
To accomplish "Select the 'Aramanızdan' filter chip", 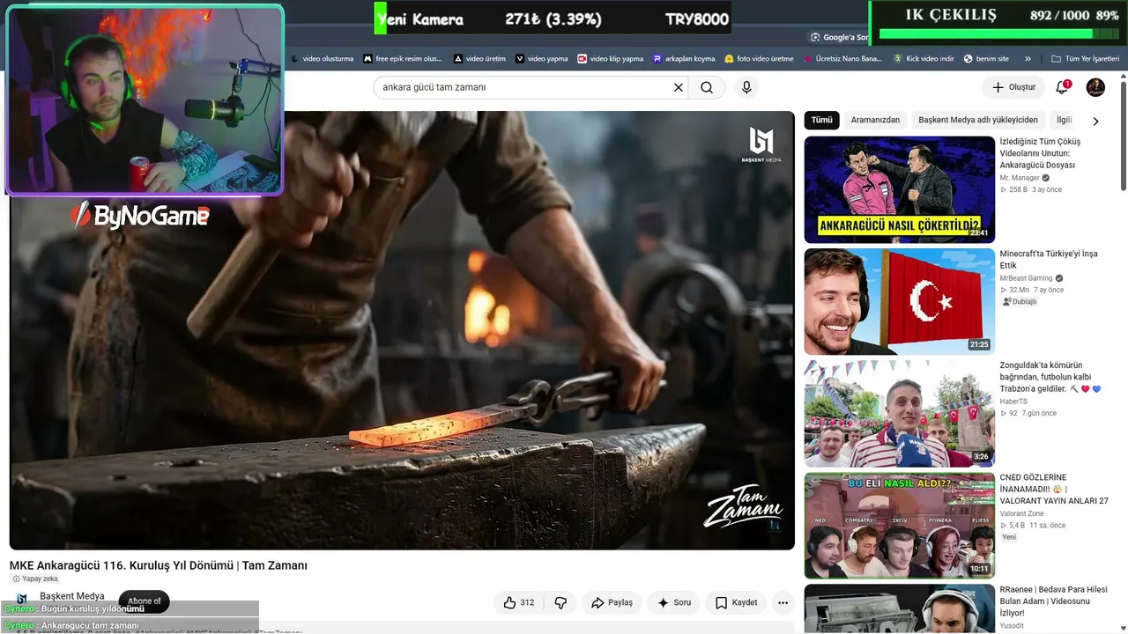I will (x=875, y=120).
